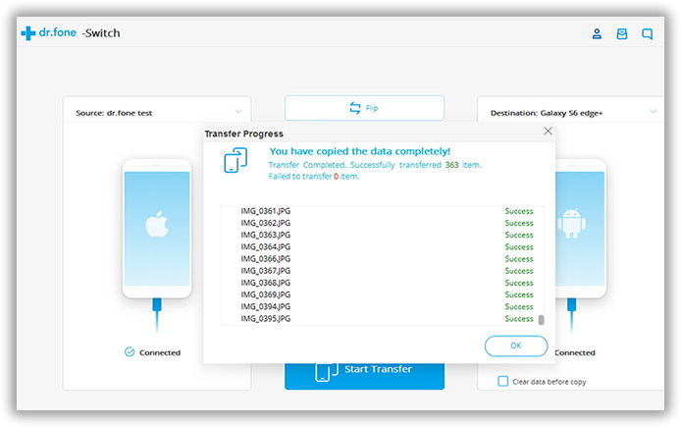Open the feedback chat bubble icon

(647, 33)
